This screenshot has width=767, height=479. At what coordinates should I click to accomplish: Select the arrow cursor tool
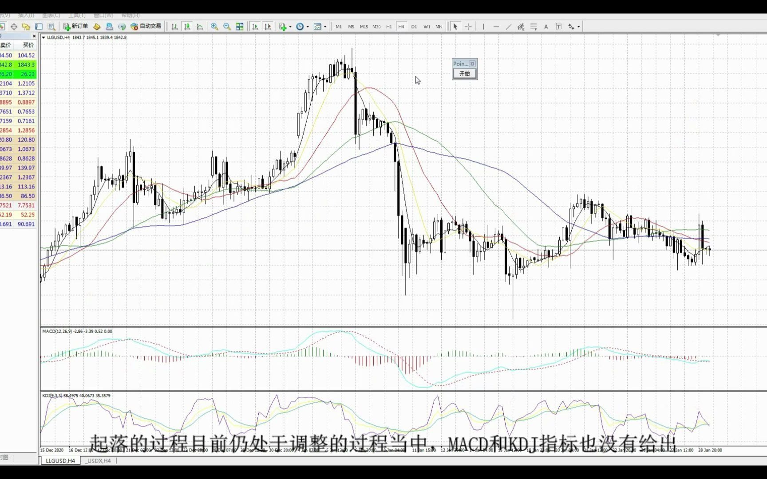click(x=455, y=27)
